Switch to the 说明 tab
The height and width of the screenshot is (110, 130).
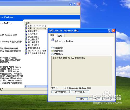click(61, 36)
